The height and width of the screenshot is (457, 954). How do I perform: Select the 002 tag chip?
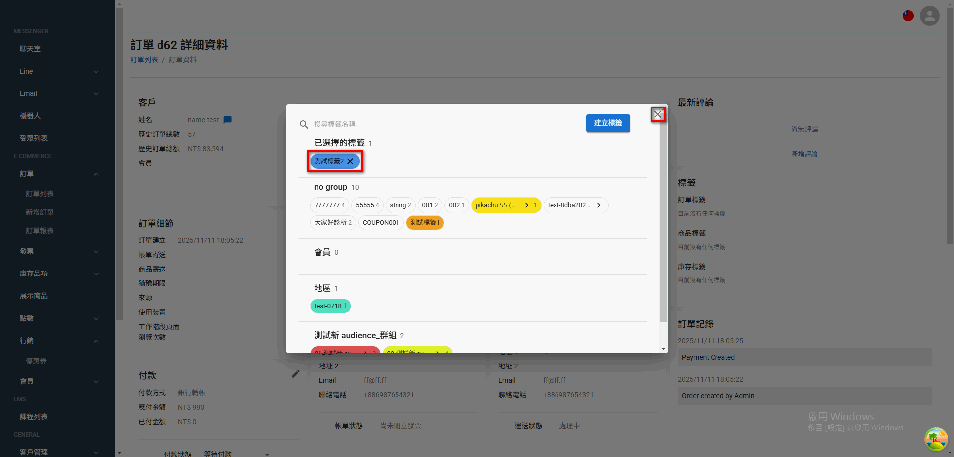point(456,205)
